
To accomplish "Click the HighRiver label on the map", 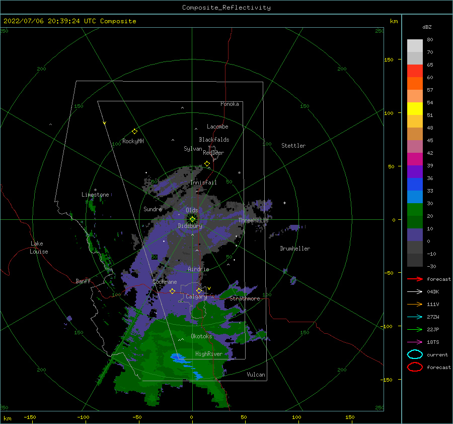I will click(209, 354).
